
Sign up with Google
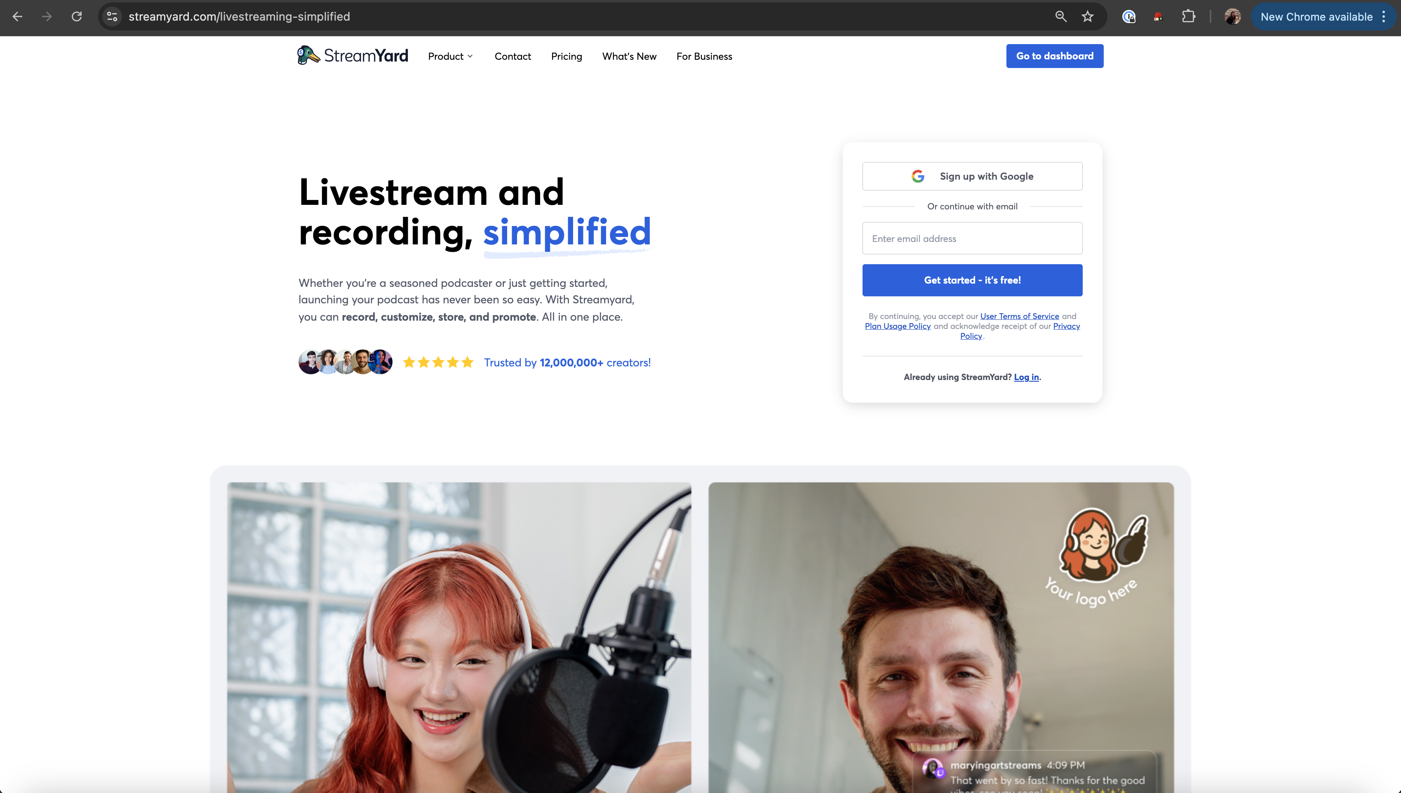click(x=972, y=176)
